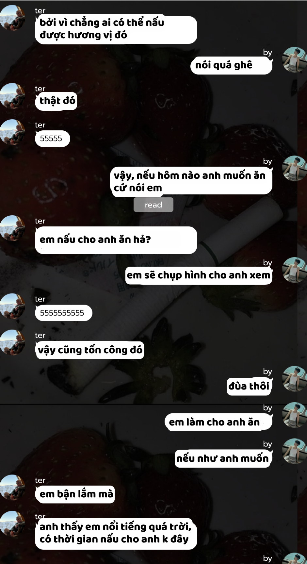Select the "anh thấy em nổi tiếng quá trời" bubble

pyautogui.click(x=116, y=533)
